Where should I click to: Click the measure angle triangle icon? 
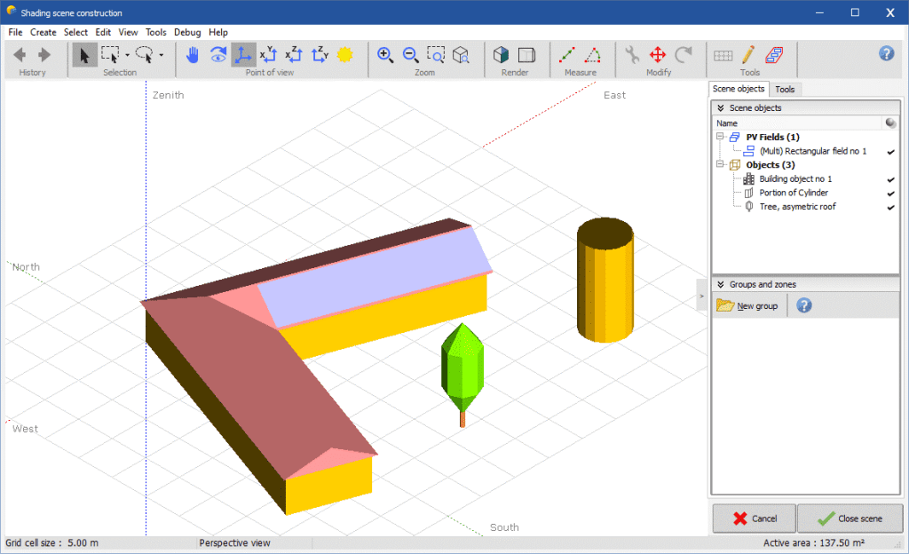(x=593, y=55)
